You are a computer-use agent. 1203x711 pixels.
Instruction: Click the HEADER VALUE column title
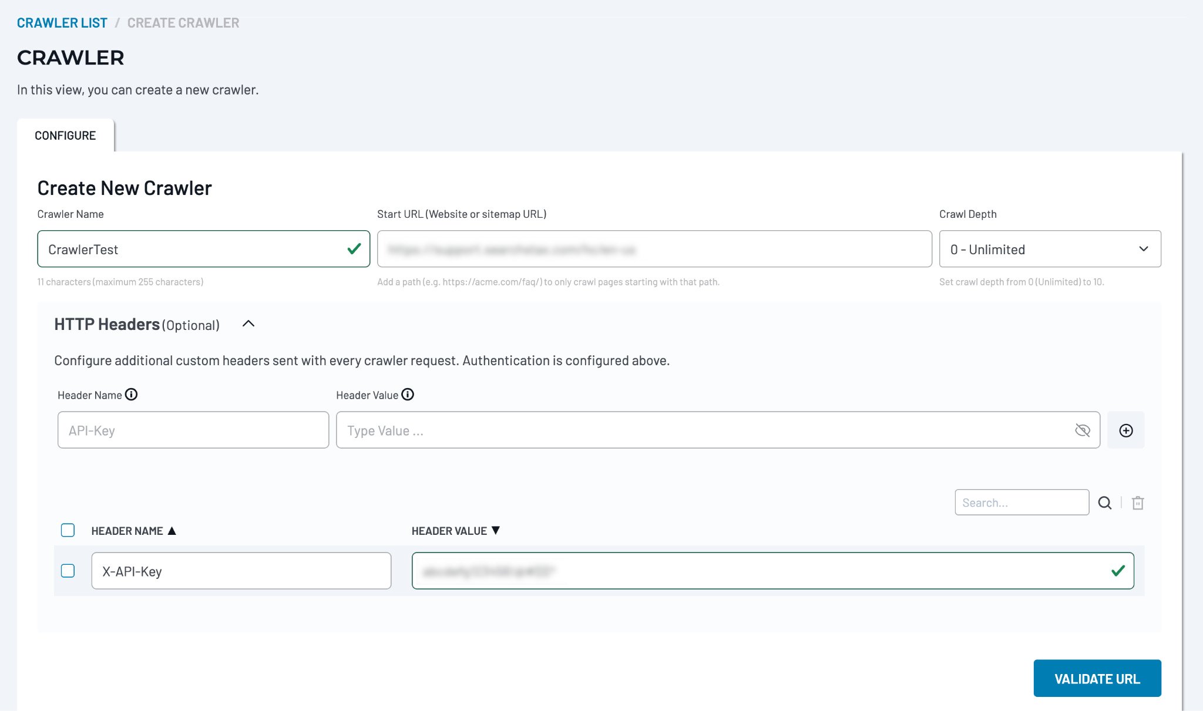tap(449, 531)
